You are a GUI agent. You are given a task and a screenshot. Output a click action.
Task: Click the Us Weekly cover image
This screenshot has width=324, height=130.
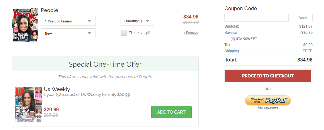[x=29, y=105]
